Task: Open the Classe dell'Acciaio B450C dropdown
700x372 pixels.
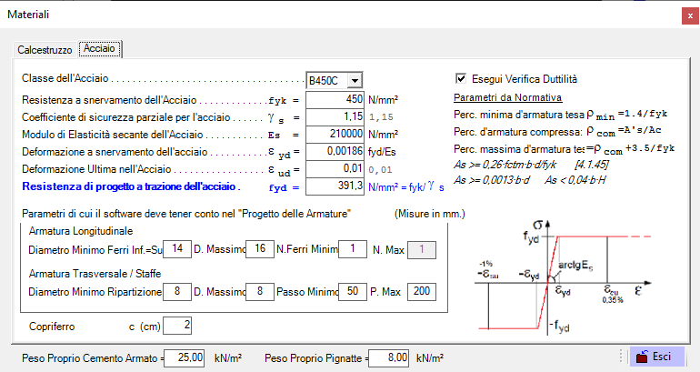Action: (x=355, y=81)
